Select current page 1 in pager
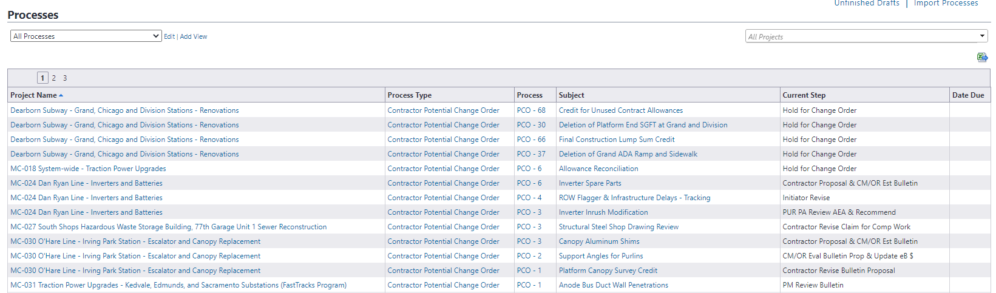The height and width of the screenshot is (293, 996). (x=42, y=78)
